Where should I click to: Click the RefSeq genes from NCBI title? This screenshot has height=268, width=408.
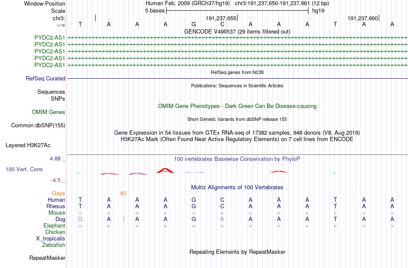(x=237, y=72)
